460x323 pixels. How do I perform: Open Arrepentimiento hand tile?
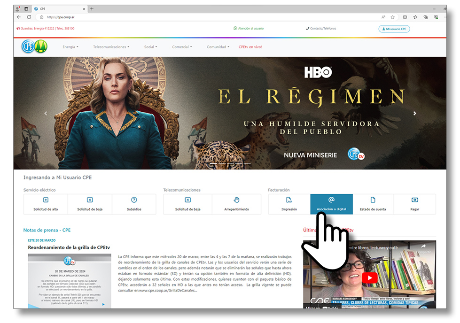(236, 204)
